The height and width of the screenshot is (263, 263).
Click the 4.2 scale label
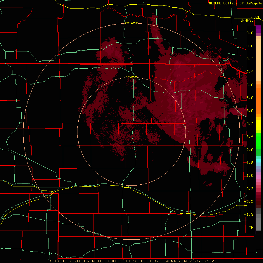click(250, 124)
